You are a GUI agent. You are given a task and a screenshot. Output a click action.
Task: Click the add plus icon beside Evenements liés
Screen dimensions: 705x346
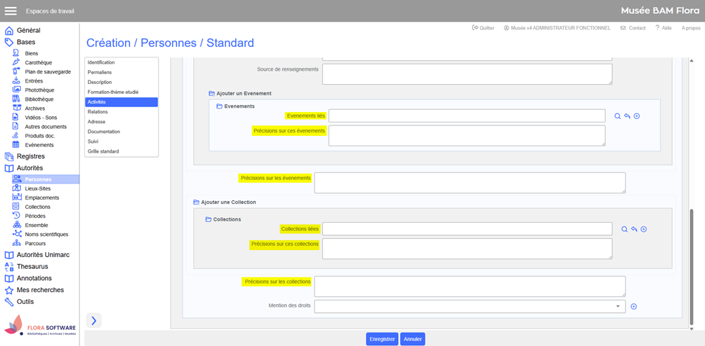coord(637,116)
